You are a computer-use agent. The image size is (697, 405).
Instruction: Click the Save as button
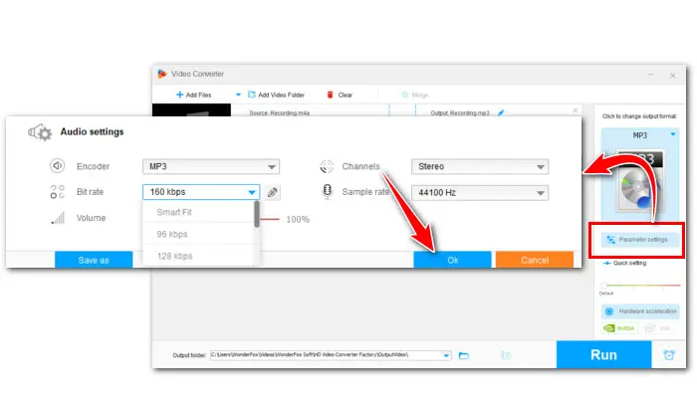(x=94, y=260)
